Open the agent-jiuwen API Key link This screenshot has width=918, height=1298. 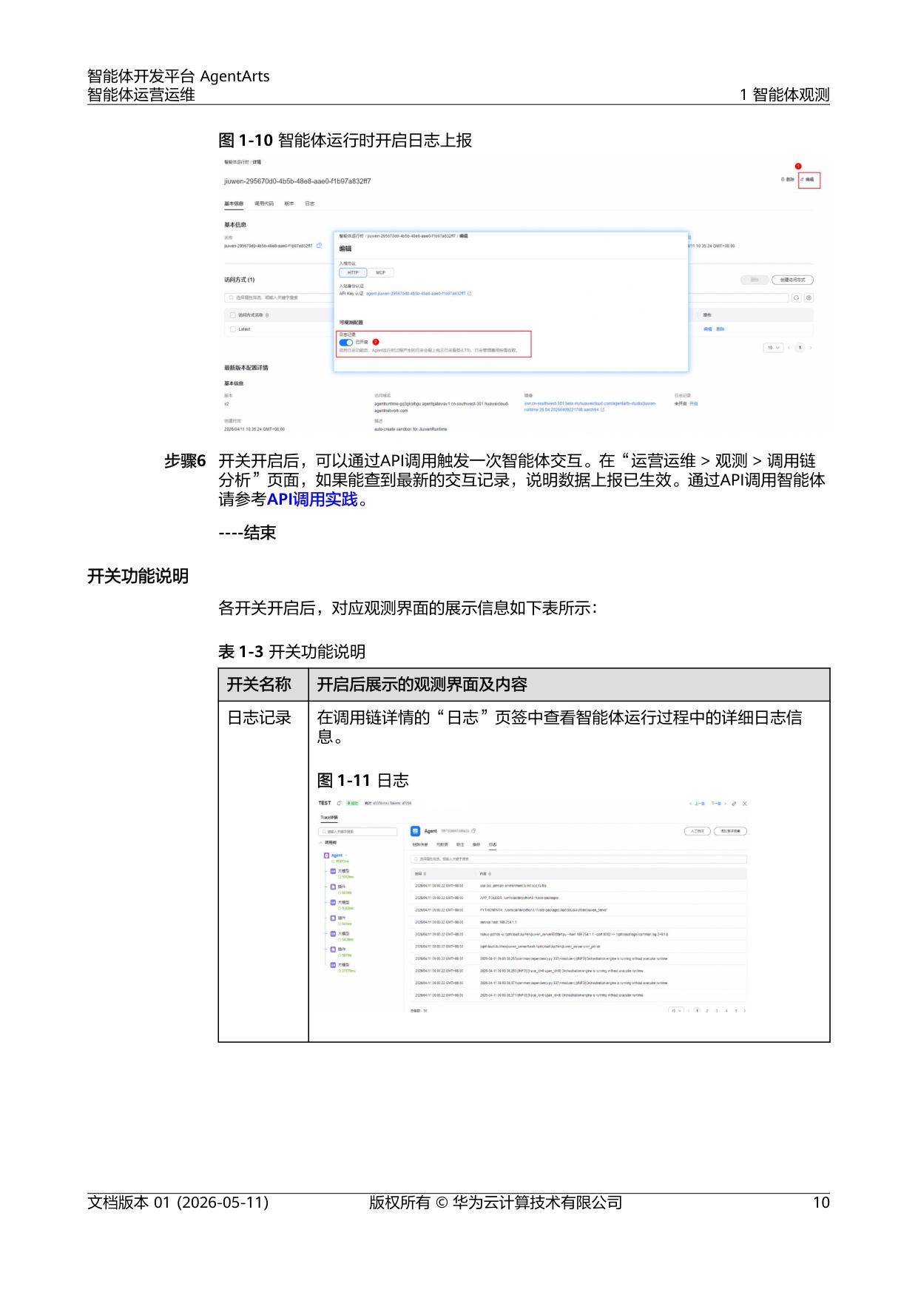[x=416, y=294]
